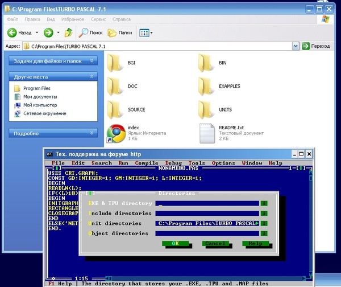
Task: Open Turbo Pascal Options menu
Action: coord(223,163)
